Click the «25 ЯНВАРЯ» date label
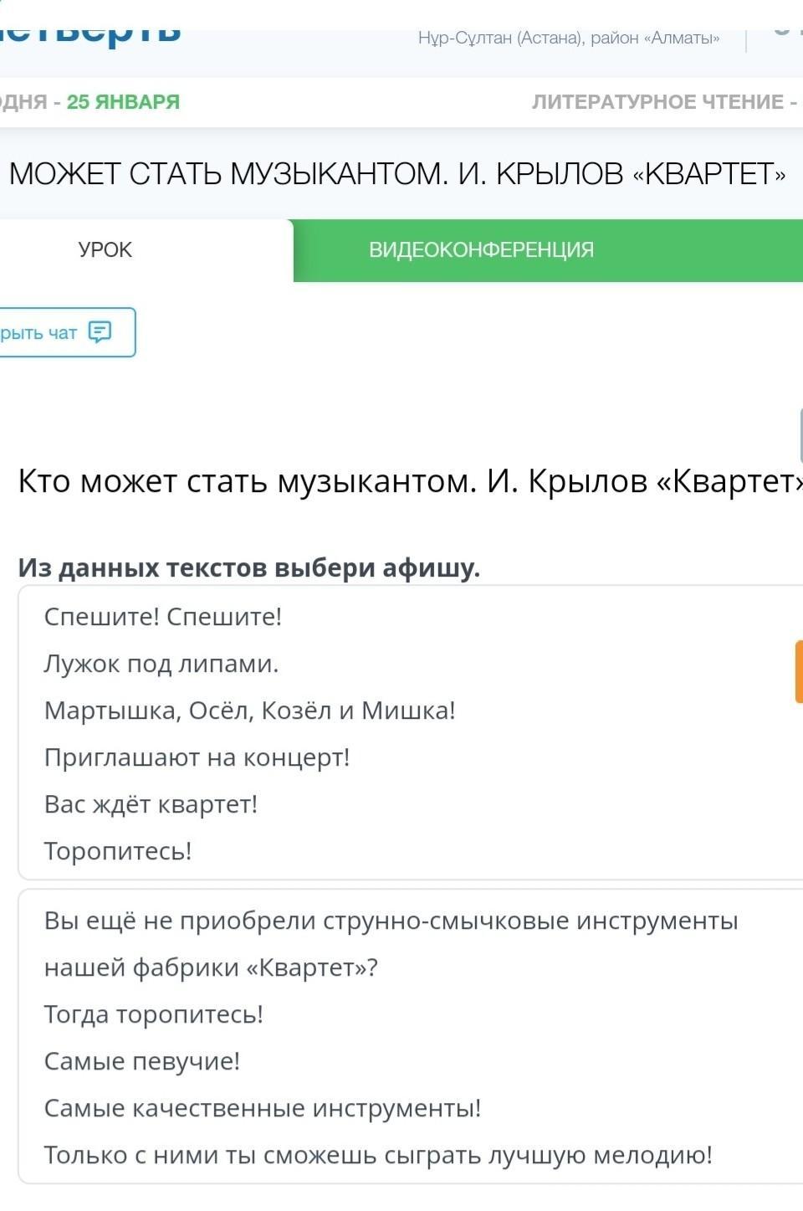 point(123,102)
